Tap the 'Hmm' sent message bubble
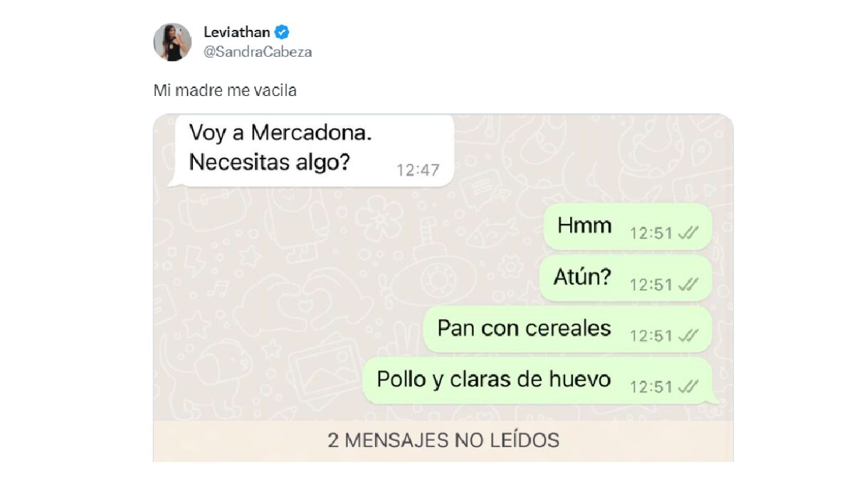854x480 pixels. point(628,227)
